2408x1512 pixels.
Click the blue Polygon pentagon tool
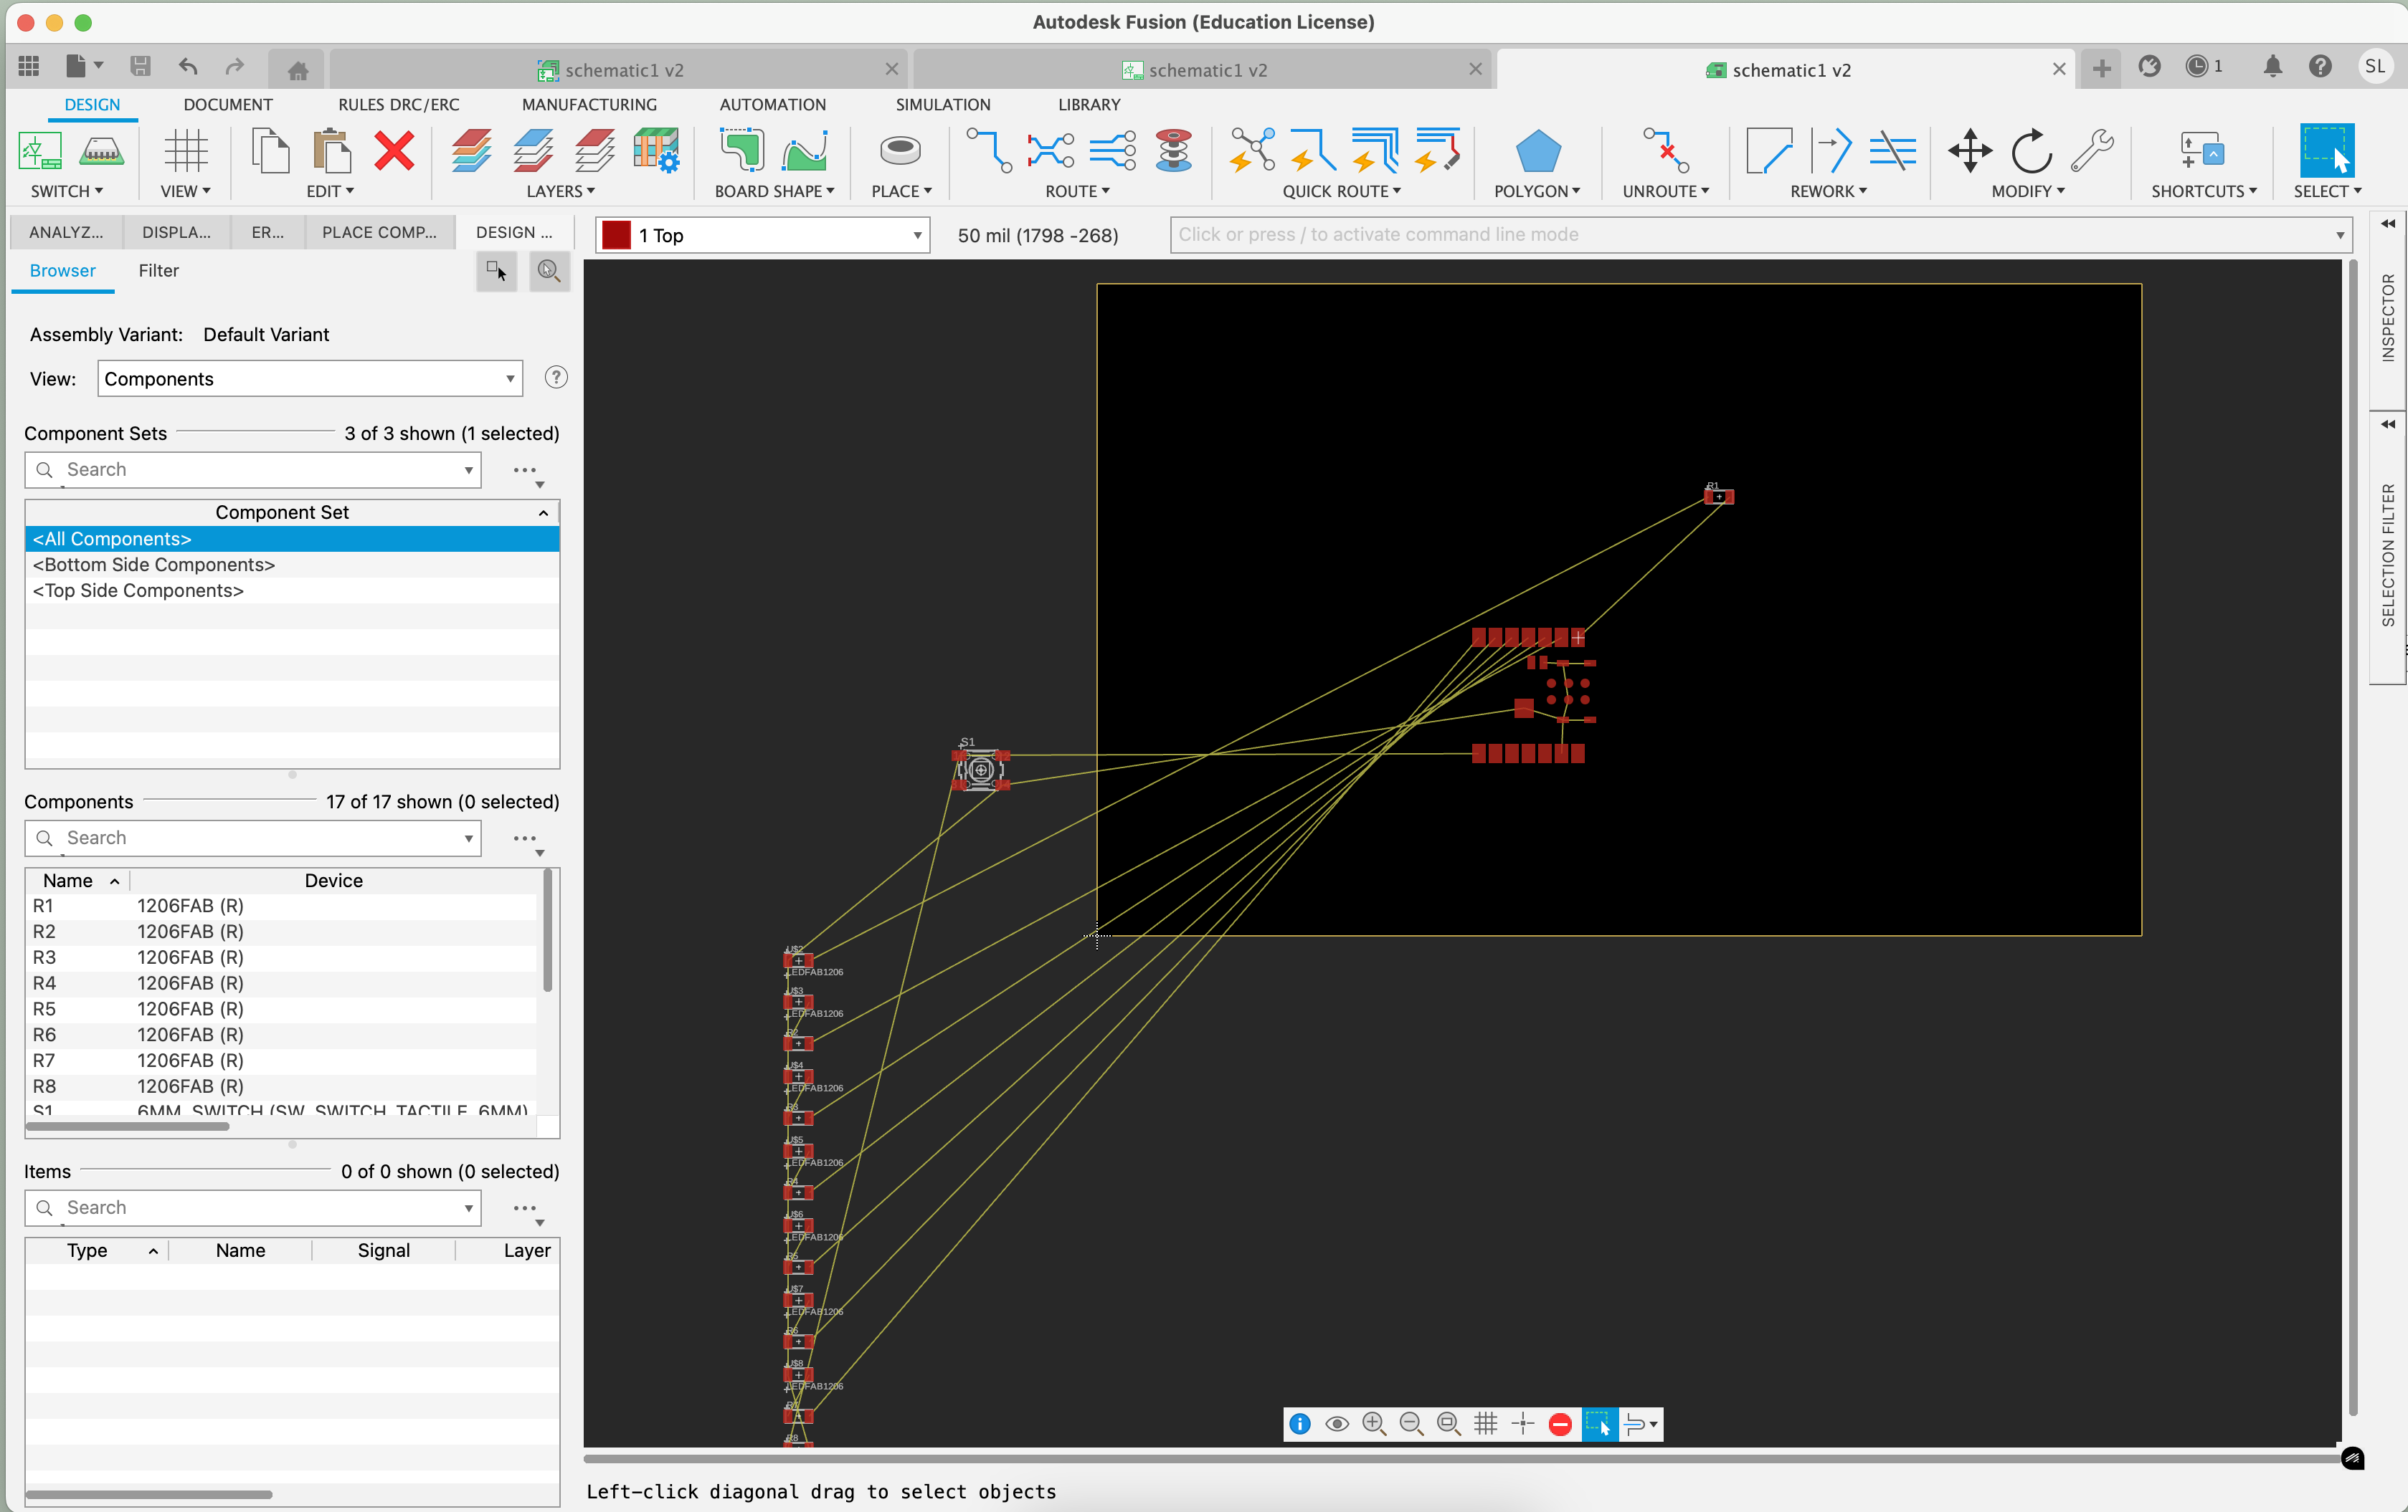[1538, 152]
